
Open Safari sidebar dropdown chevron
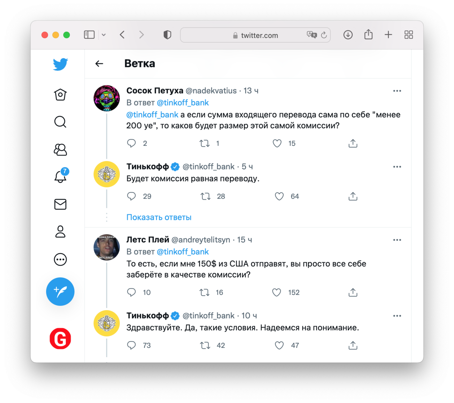(x=104, y=35)
